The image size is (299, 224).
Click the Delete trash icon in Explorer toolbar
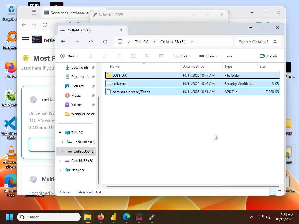pos(161,56)
